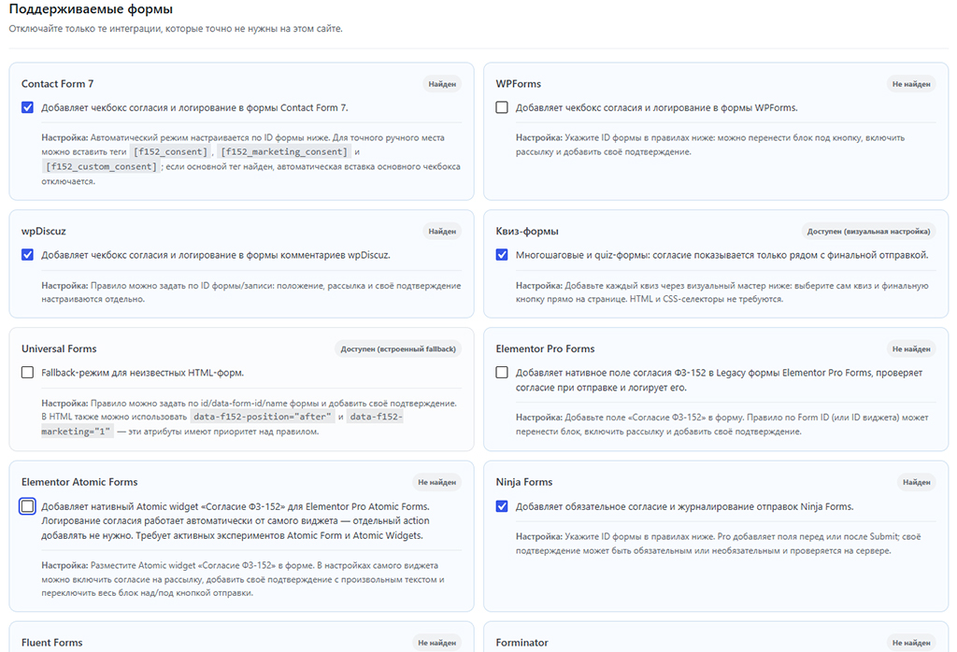Click the Contact Form 7 checkbox label text
This screenshot has width=957, height=652.
coord(194,108)
